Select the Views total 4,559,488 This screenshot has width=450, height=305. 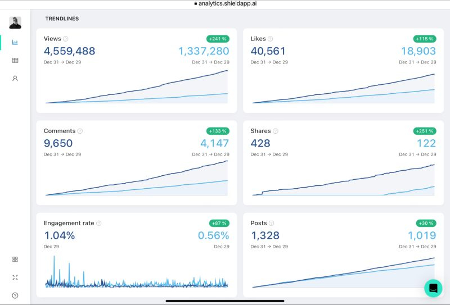(69, 51)
